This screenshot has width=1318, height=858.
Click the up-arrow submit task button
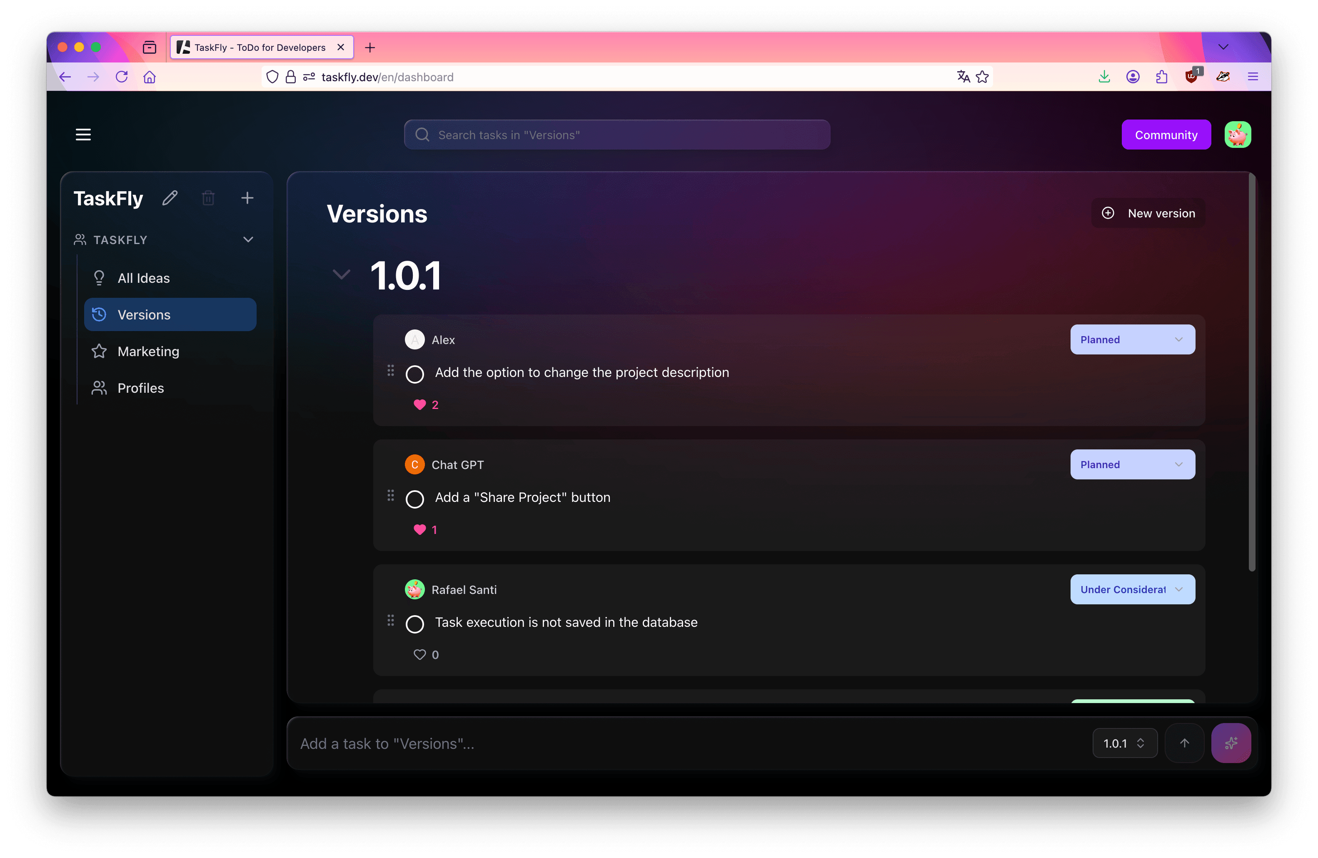click(x=1184, y=743)
